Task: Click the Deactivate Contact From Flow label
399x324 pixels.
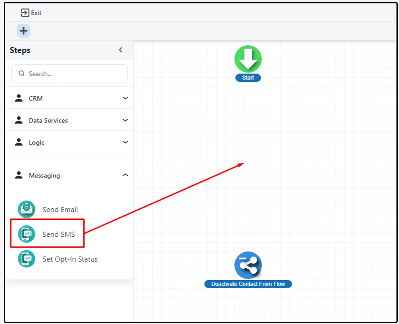Action: point(248,284)
